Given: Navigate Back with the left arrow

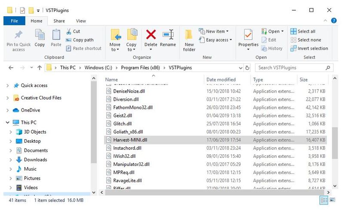Looking at the screenshot, I should click(11, 68).
